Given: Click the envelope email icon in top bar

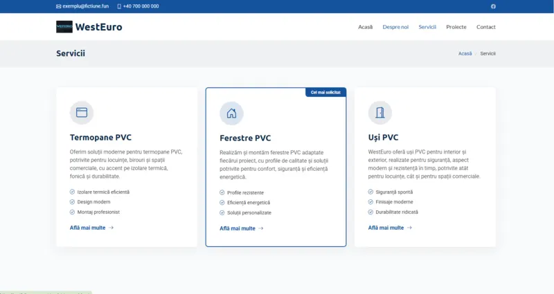Looking at the screenshot, I should [59, 6].
